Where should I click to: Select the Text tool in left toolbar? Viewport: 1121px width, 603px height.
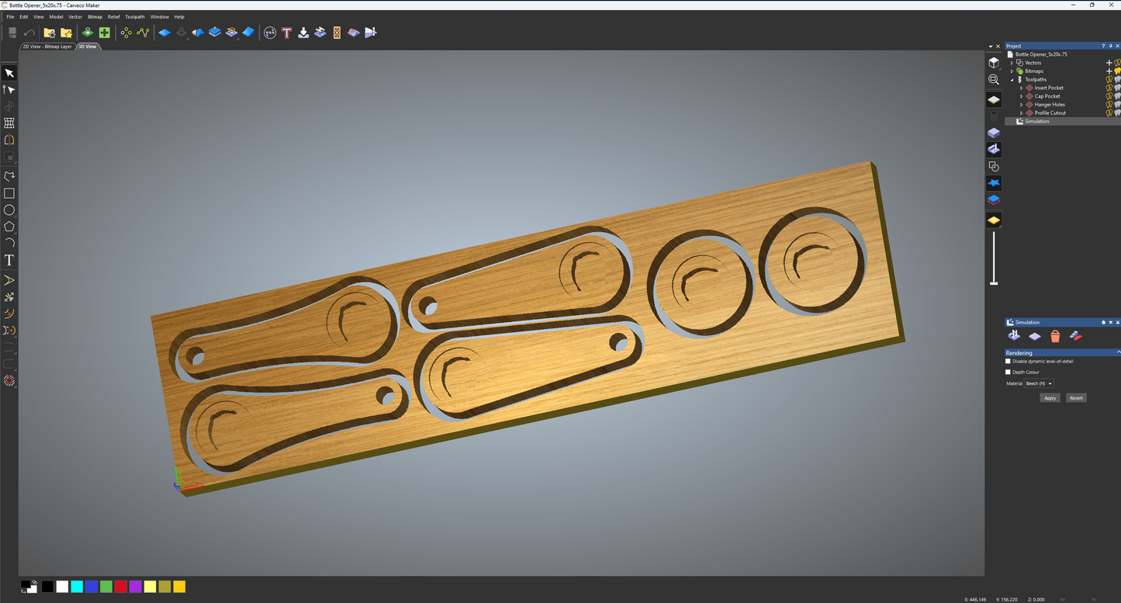(9, 260)
